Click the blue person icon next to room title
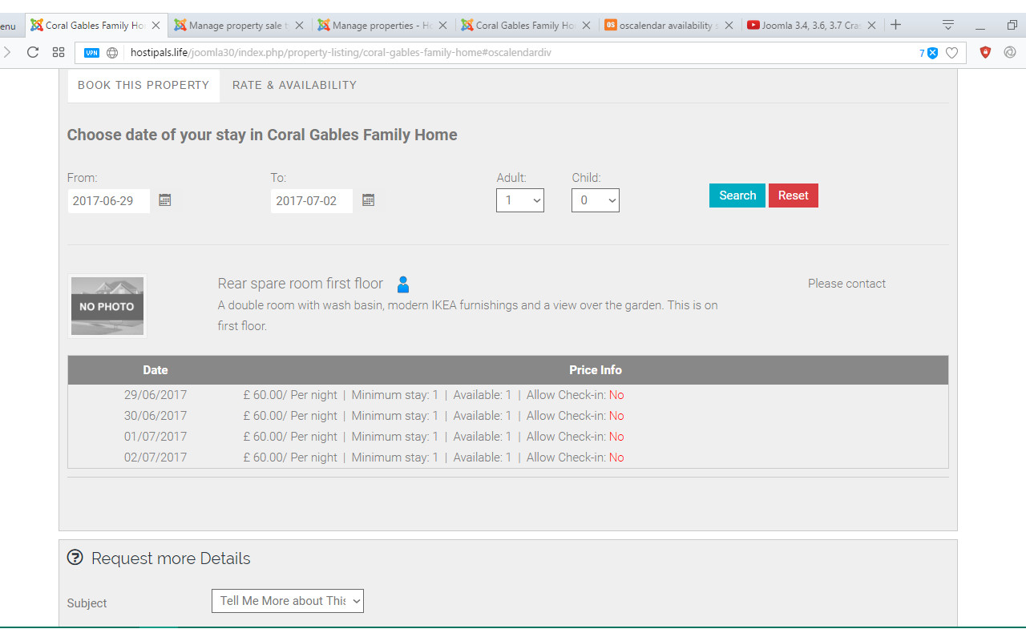The height and width of the screenshot is (641, 1026). coord(403,284)
